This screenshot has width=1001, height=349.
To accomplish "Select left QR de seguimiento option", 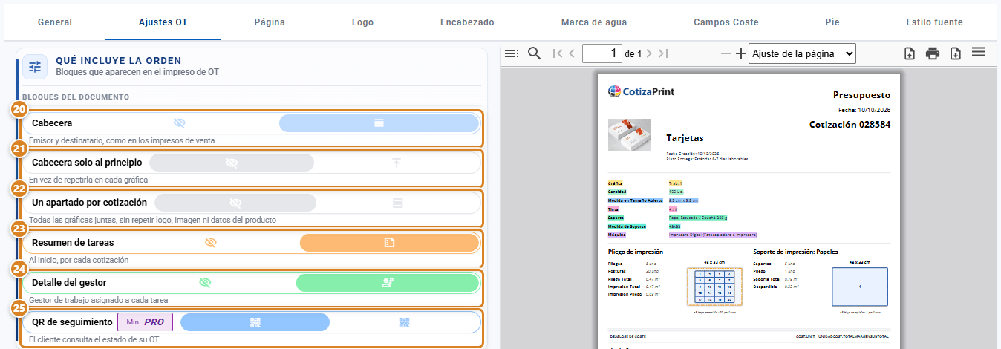I will (255, 322).
